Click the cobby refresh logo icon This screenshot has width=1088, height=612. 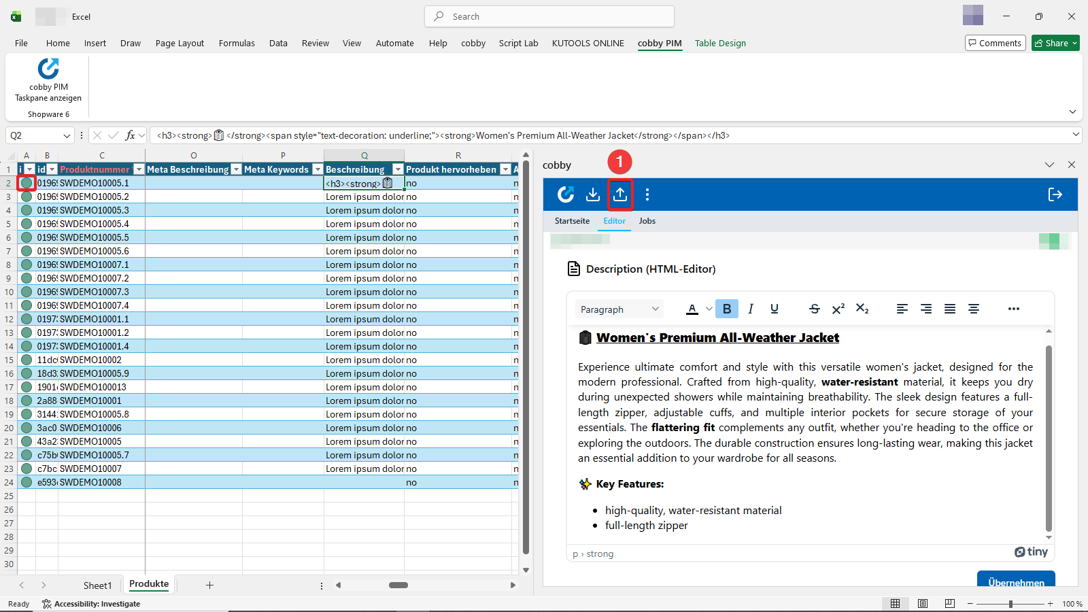tap(566, 194)
